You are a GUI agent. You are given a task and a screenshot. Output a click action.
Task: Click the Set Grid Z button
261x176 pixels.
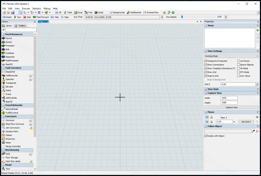[246, 122]
